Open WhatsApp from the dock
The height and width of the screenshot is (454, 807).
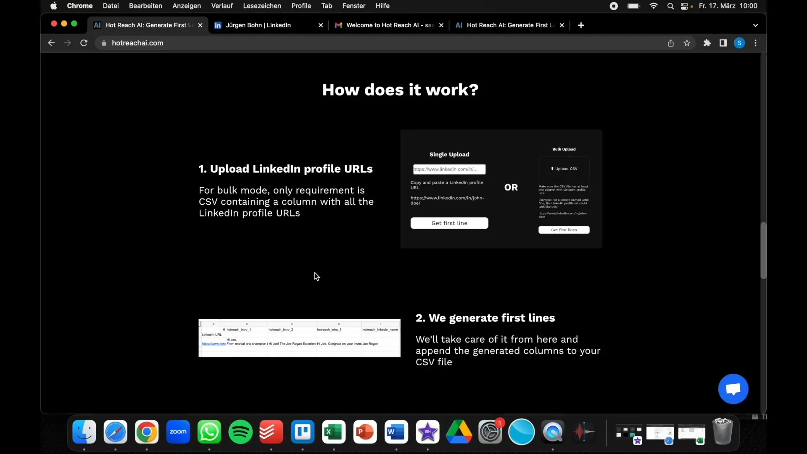pyautogui.click(x=209, y=432)
